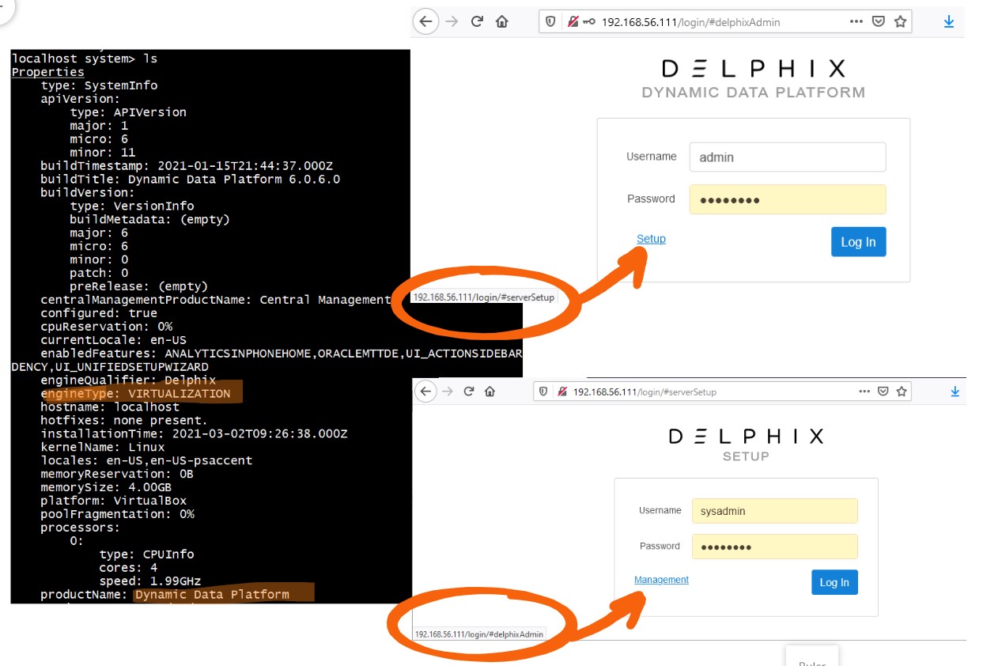The height and width of the screenshot is (666, 983).
Task: Click saved-login key icon in delphixAdmin address bar
Action: (589, 22)
